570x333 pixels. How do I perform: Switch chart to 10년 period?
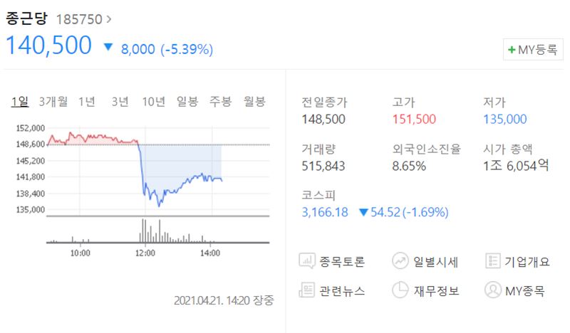tap(153, 101)
